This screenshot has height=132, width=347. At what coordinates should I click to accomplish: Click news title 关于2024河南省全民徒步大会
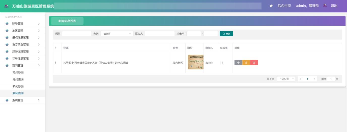[95, 63]
